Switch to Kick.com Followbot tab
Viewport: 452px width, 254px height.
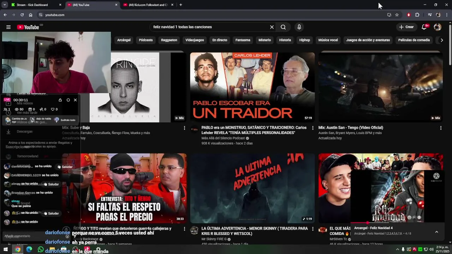coord(148,5)
